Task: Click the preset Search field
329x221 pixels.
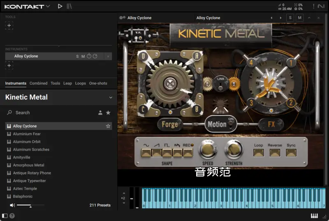Action: pyautogui.click(x=50, y=113)
